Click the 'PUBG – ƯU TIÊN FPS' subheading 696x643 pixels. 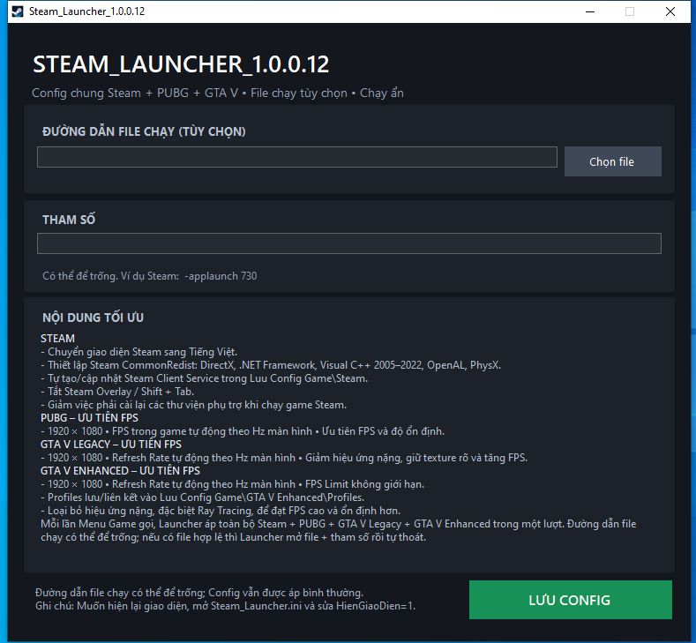89,418
